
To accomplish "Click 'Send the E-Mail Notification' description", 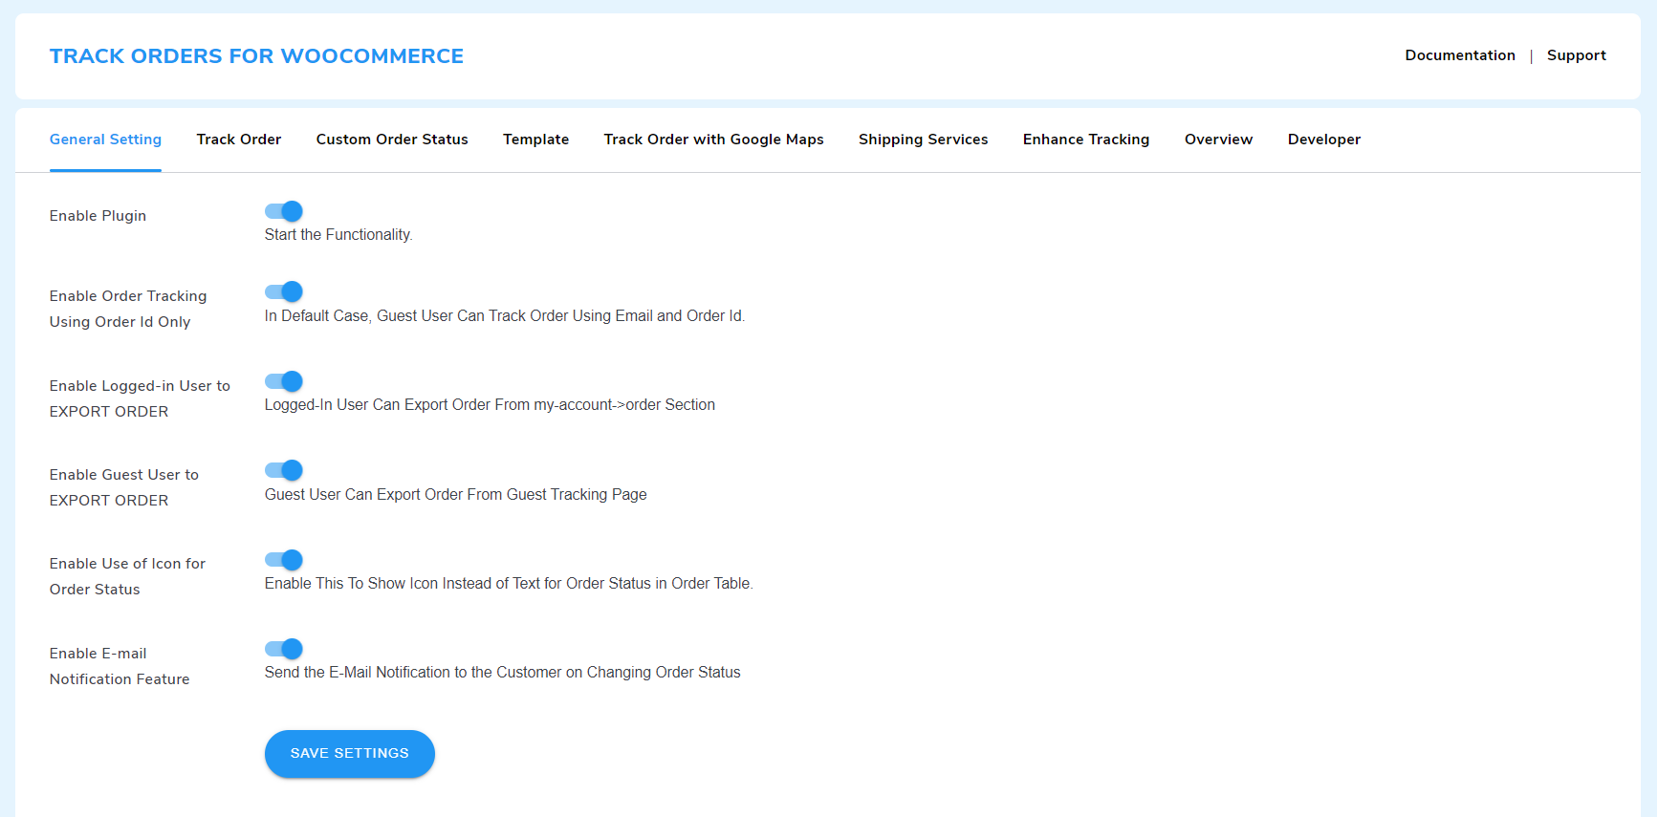I will click(503, 673).
